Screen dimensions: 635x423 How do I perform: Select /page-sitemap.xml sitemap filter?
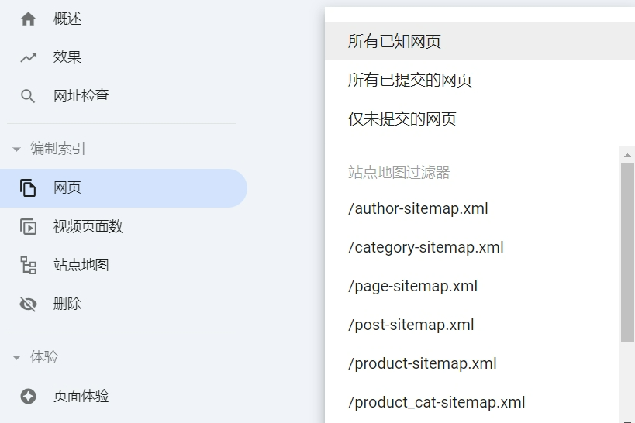(413, 286)
